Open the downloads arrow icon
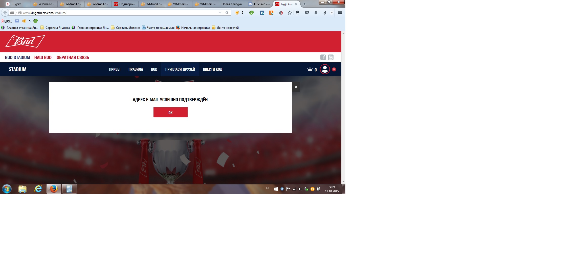Screen dimensions: 577x266 (x=316, y=13)
